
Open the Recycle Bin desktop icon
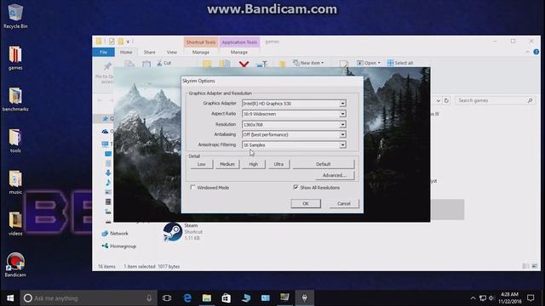tap(15, 16)
